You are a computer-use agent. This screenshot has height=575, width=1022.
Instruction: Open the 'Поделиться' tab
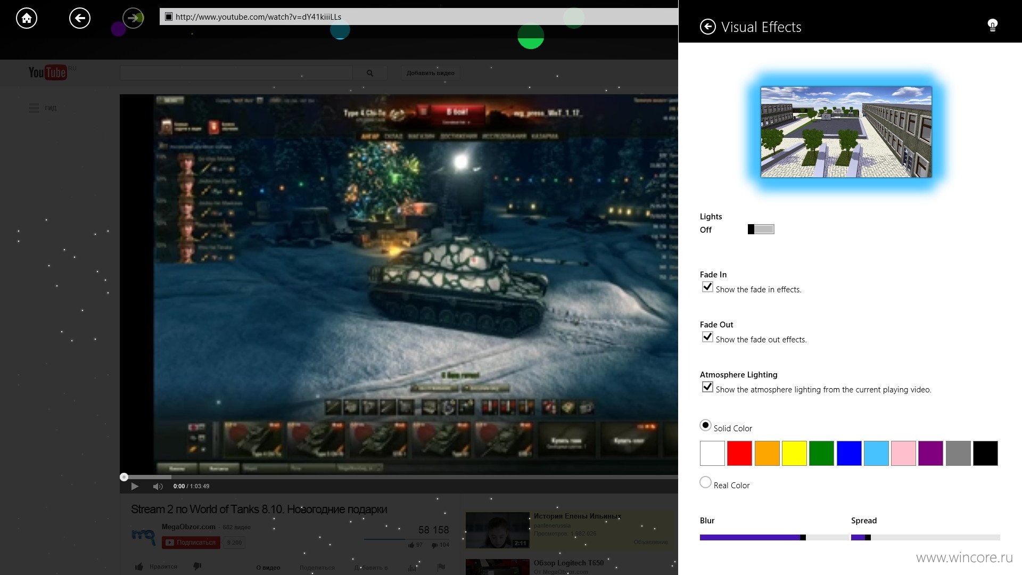pos(317,568)
